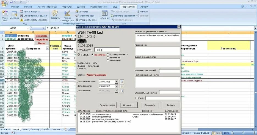
Task: Click Импорт in XML group
Action: [x=142, y=11]
